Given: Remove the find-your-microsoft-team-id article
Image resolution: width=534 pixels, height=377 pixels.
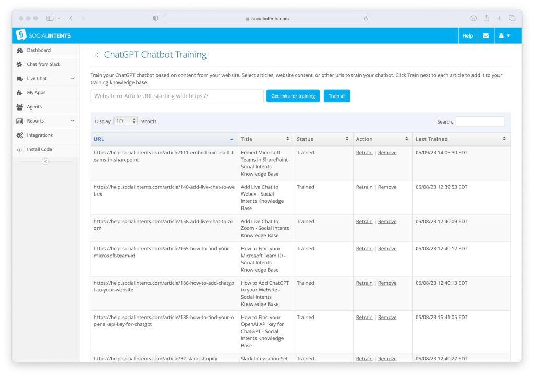Looking at the screenshot, I should click(387, 249).
